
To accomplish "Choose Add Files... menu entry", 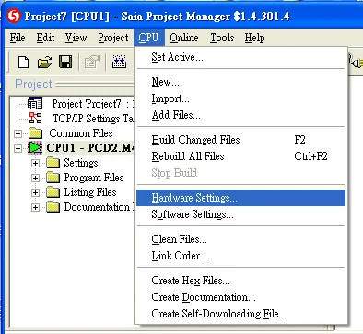I will click(241, 115).
